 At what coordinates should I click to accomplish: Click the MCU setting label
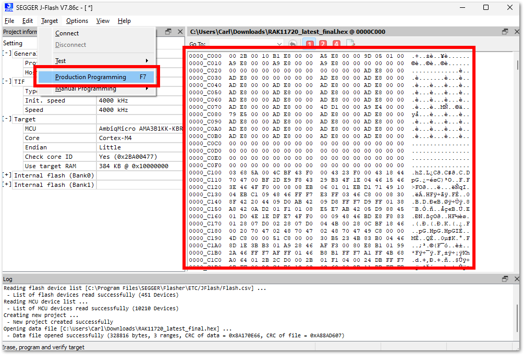coord(30,129)
